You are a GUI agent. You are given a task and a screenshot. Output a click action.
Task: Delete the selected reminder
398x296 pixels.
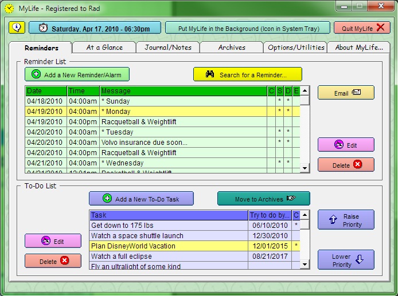click(x=346, y=165)
